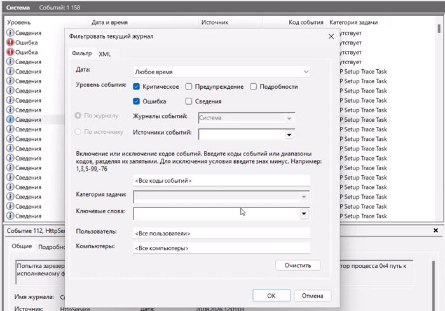This screenshot has height=311, width=445.
Task: Sort by the Источник column header
Action: coord(215,22)
